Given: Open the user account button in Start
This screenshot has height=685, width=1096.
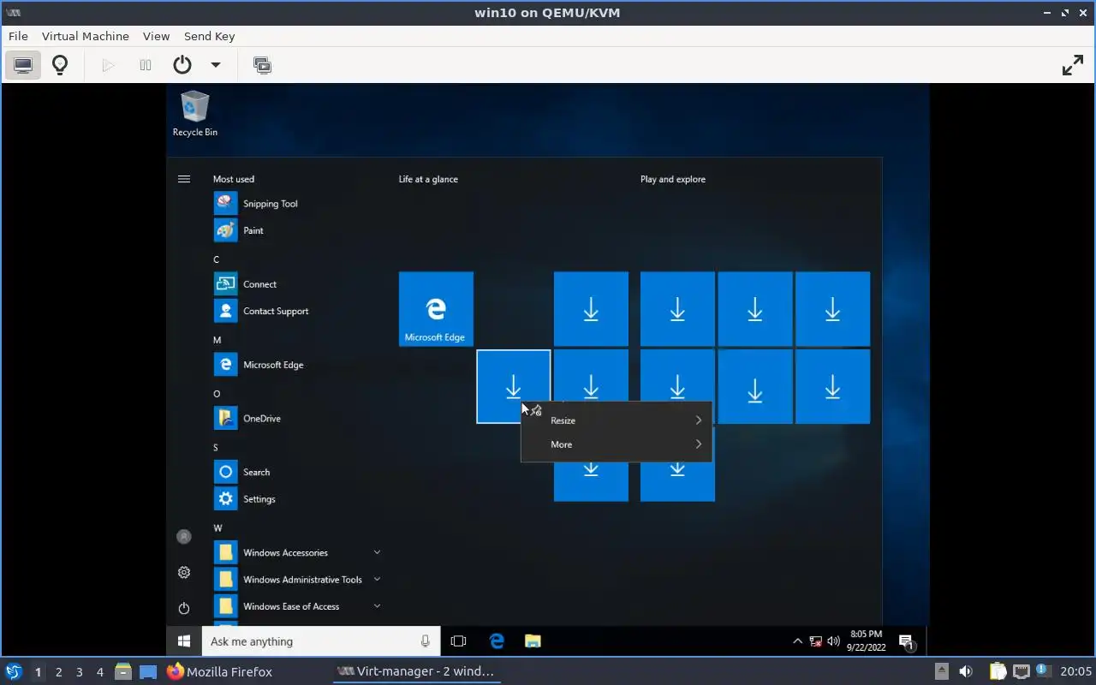Looking at the screenshot, I should point(184,537).
